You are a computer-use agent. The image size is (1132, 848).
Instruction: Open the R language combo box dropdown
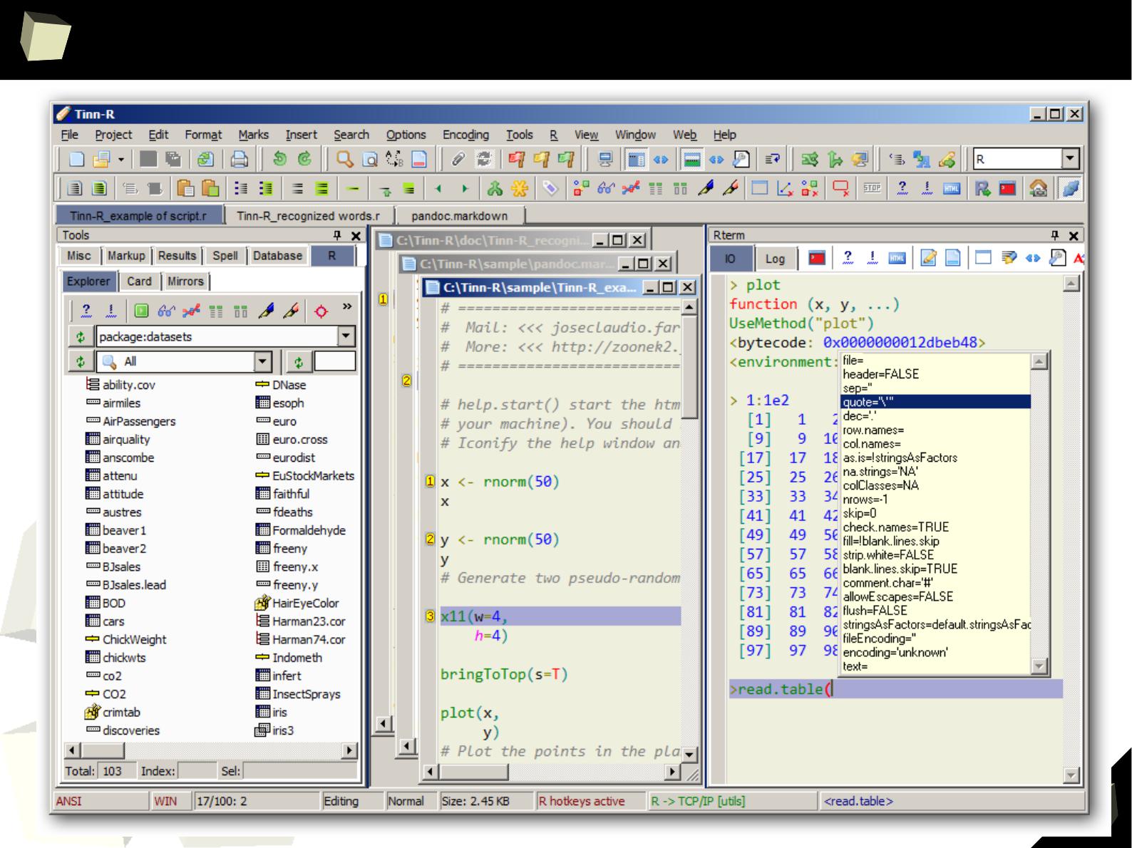tap(1071, 159)
